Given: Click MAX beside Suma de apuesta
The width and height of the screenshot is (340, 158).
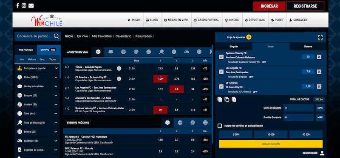Looking at the screenshot, I should point(320,108).
